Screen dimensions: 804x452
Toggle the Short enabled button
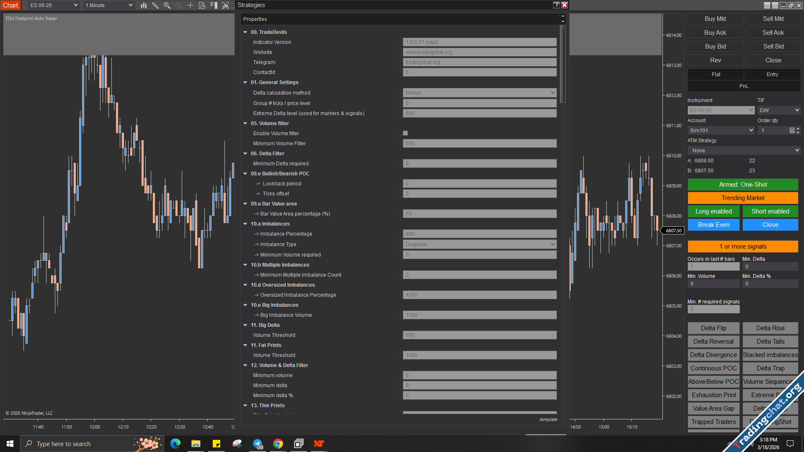(x=770, y=211)
